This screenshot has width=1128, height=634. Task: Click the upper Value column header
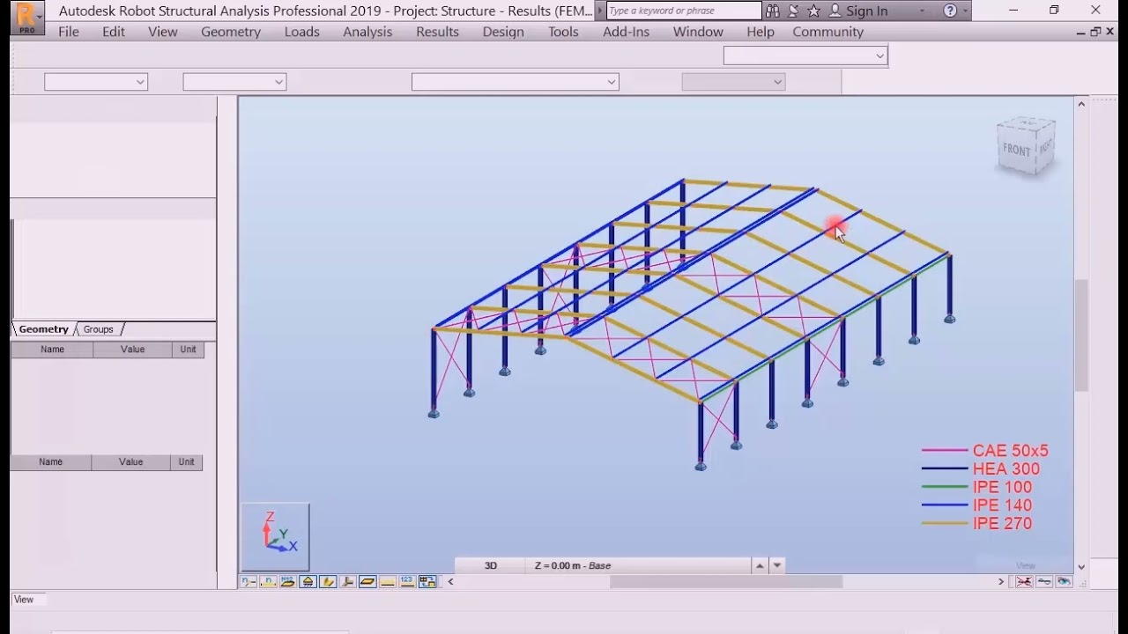[133, 350]
